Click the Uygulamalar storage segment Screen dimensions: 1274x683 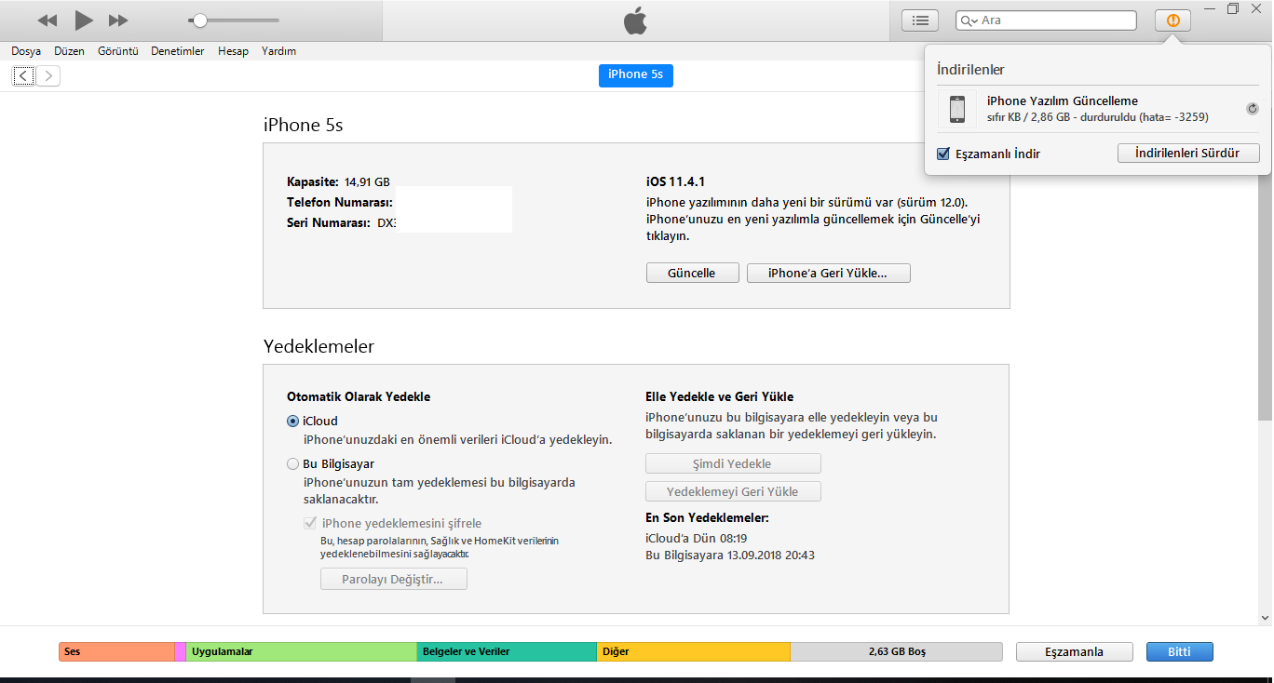301,651
